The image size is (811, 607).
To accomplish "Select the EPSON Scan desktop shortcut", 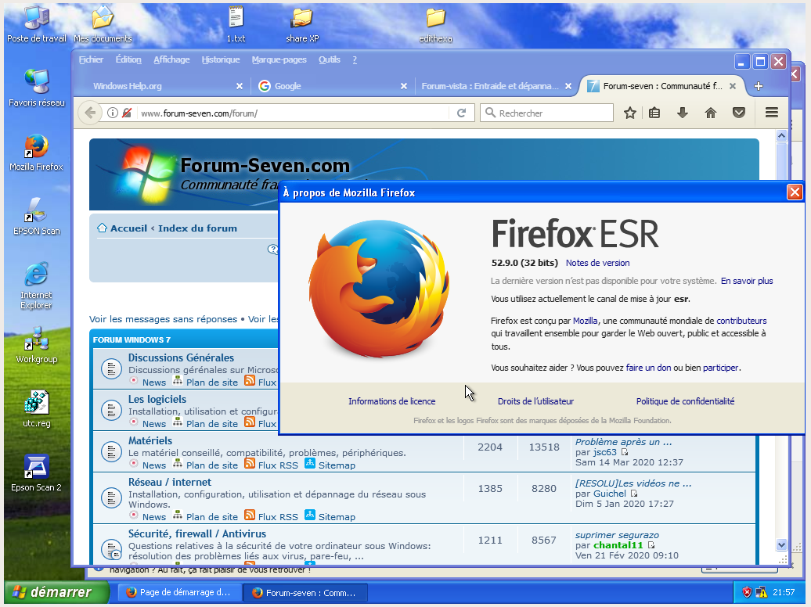I will pyautogui.click(x=37, y=216).
